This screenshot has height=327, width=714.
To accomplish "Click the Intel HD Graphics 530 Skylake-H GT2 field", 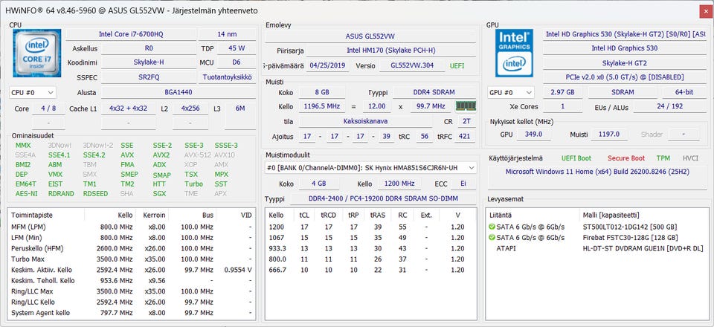I will [x=625, y=34].
